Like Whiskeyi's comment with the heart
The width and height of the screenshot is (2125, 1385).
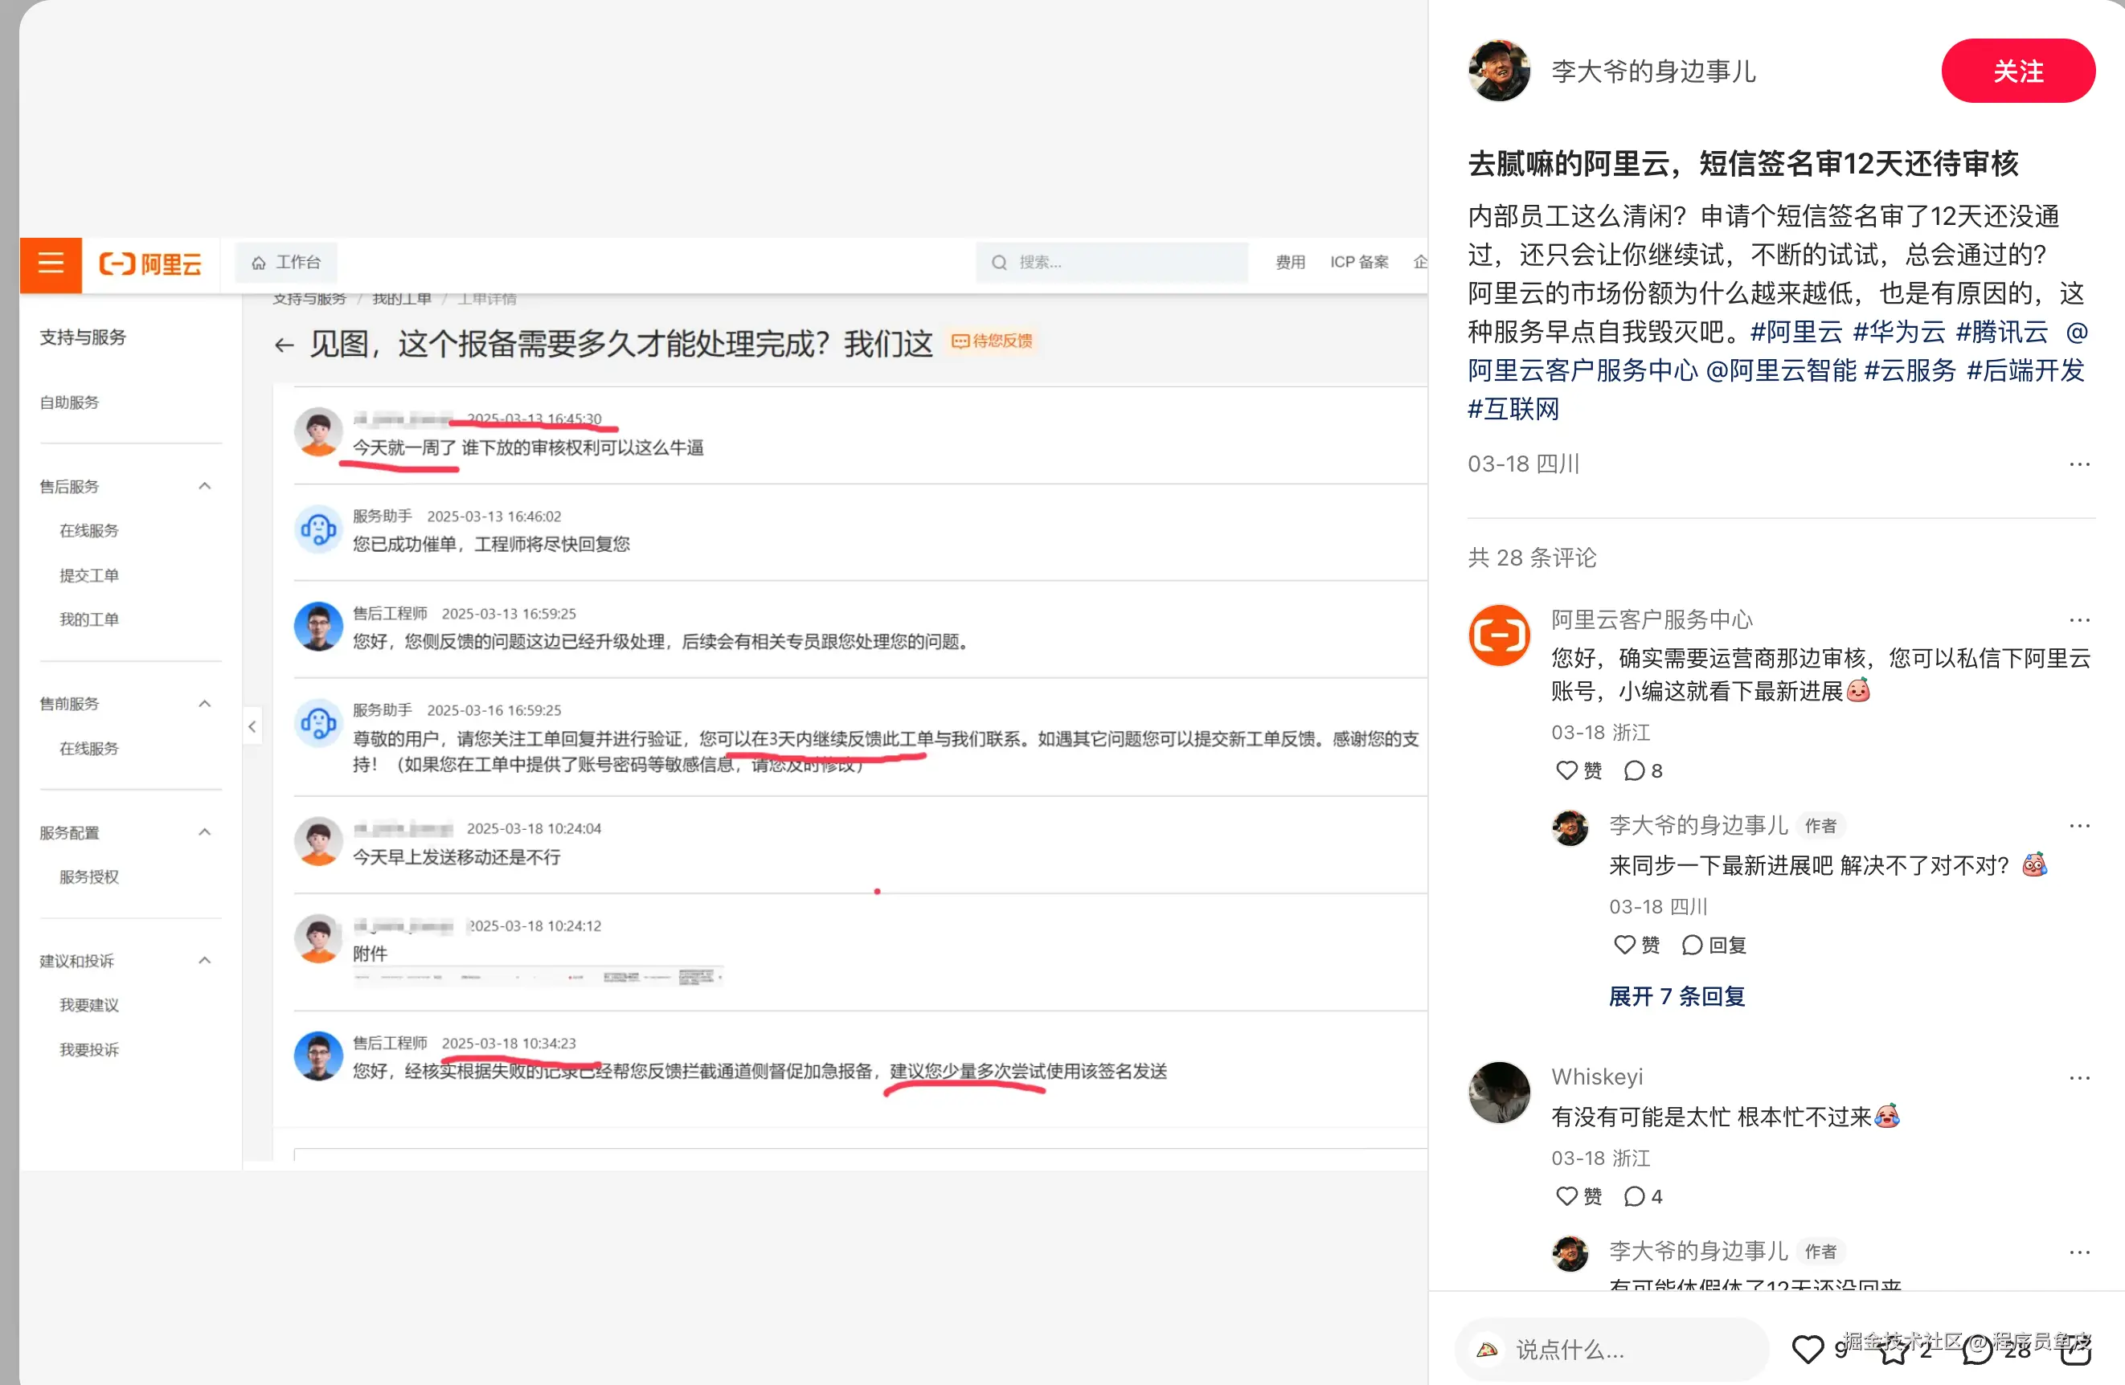[x=1567, y=1197]
